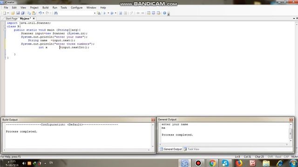
Task: Open the New file dropdown arrow
Action: click(x=8, y=13)
